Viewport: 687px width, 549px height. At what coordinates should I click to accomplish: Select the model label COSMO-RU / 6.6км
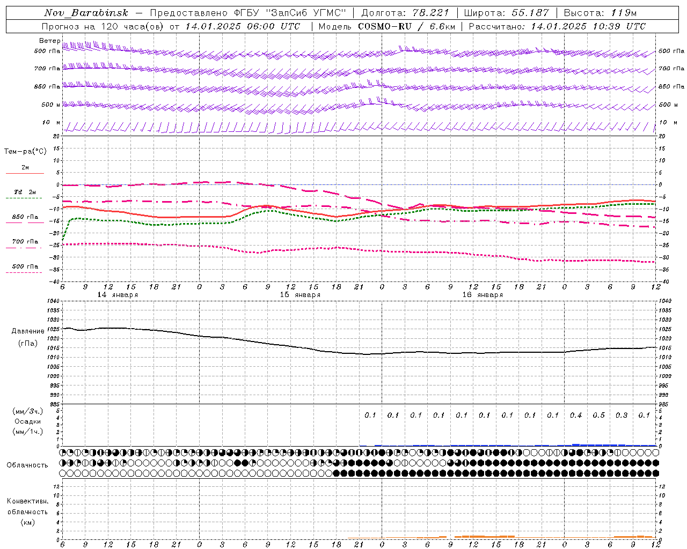[x=406, y=26]
